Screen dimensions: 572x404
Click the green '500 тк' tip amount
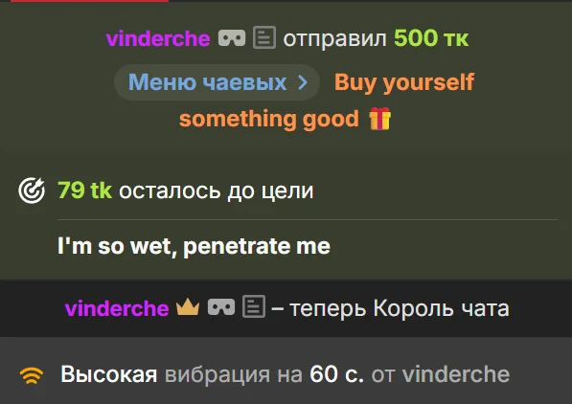tap(431, 38)
